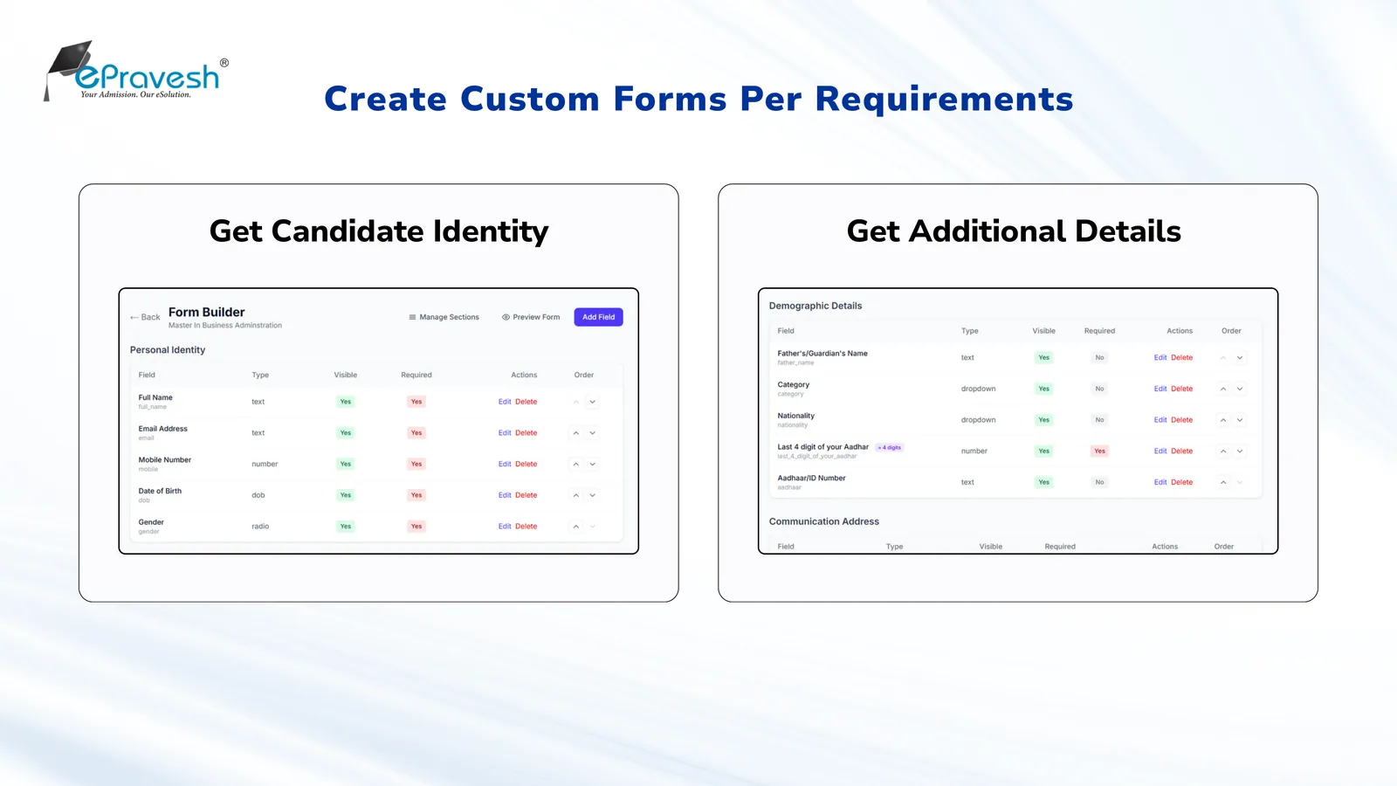Delete the Mobile Number field
Viewport: 1397px width, 786px height.
point(526,464)
